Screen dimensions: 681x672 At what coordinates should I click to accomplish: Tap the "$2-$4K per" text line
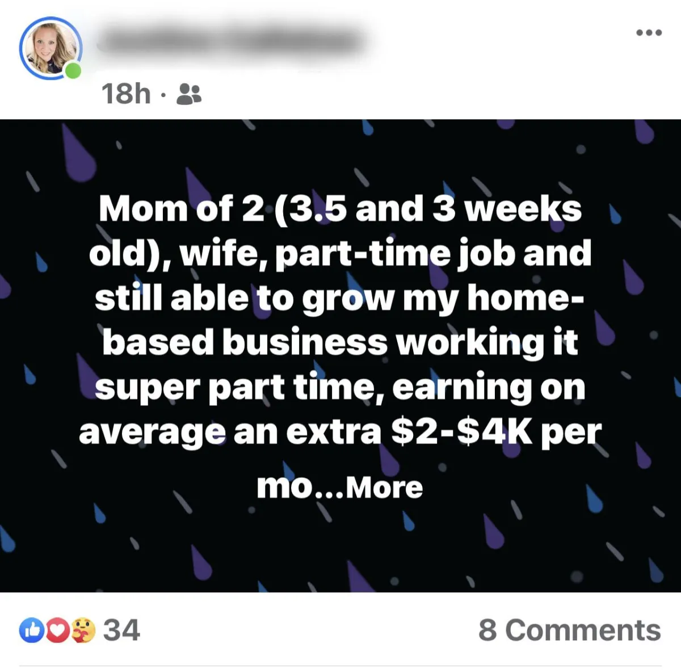497,432
